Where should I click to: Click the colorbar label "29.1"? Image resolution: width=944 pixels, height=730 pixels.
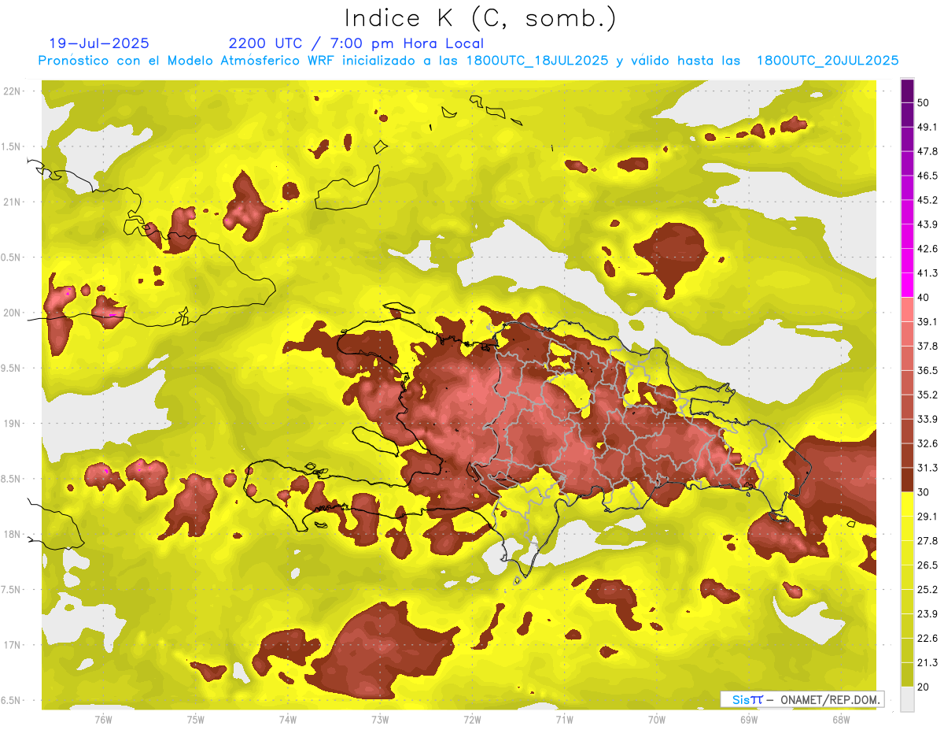[927, 517]
